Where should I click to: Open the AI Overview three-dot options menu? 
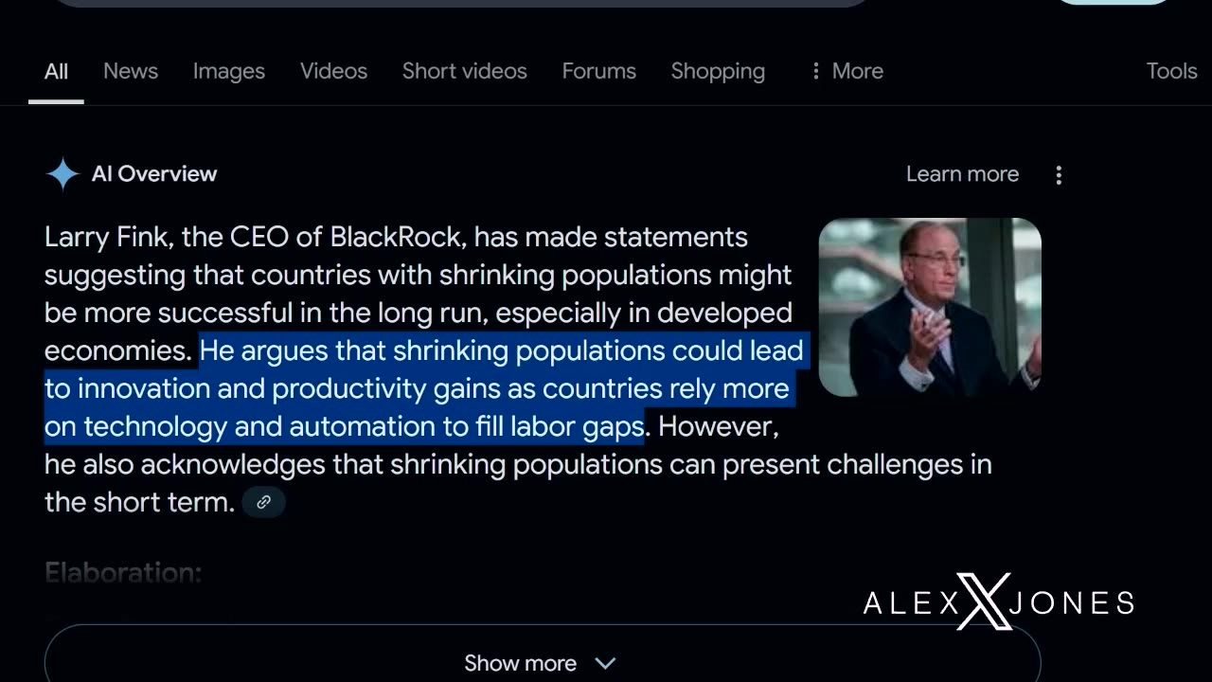point(1059,175)
